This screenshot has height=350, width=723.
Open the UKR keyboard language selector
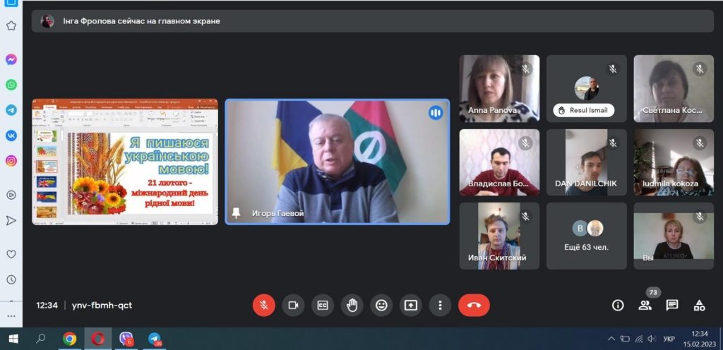669,339
